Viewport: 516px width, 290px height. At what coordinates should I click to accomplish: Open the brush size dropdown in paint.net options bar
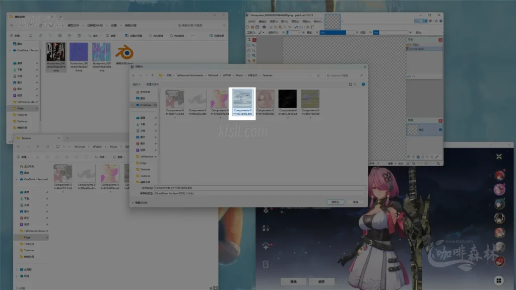click(x=299, y=33)
